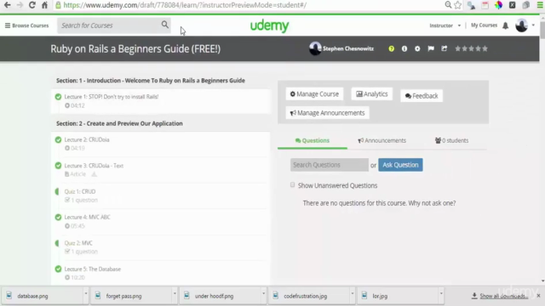Viewport: 545px width, 306px height.
Task: Click the browser address bar URL
Action: pyautogui.click(x=184, y=5)
